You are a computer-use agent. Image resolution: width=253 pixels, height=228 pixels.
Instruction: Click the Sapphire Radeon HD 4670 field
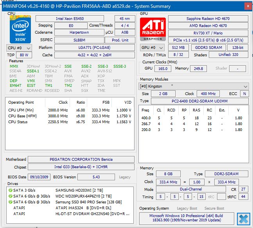pos(208,18)
